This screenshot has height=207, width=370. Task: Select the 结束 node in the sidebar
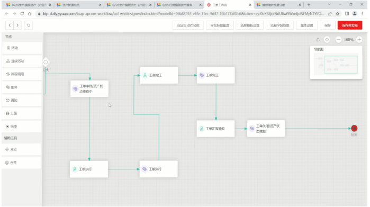(x=22, y=127)
